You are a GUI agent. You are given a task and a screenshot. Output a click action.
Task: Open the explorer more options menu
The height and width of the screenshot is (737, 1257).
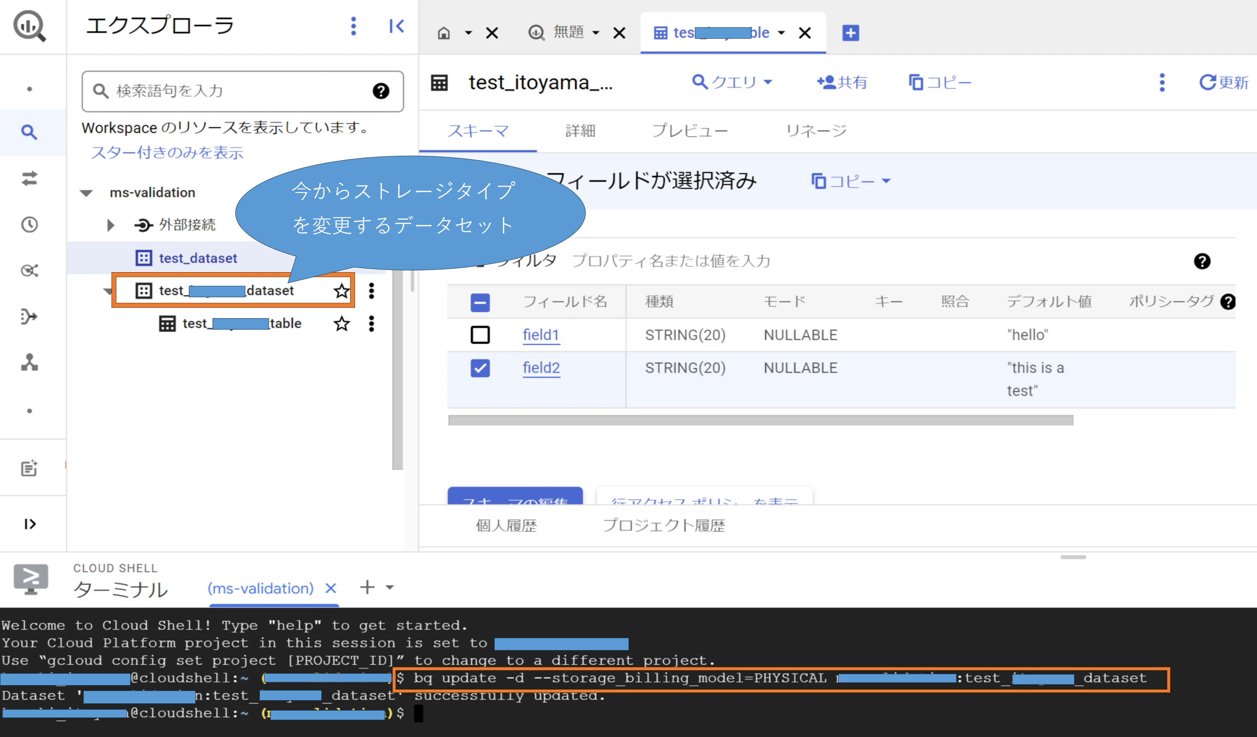click(x=353, y=26)
